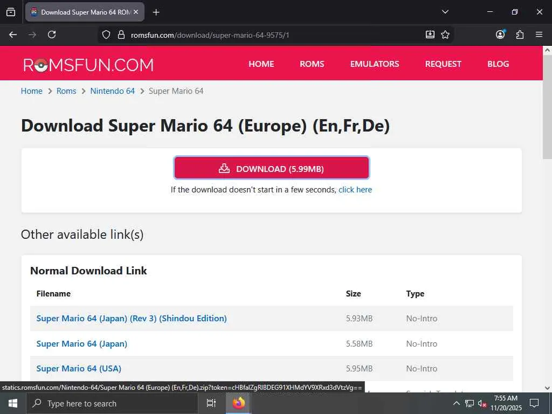
Task: Select the 5.58MB size cell
Action: 359,344
